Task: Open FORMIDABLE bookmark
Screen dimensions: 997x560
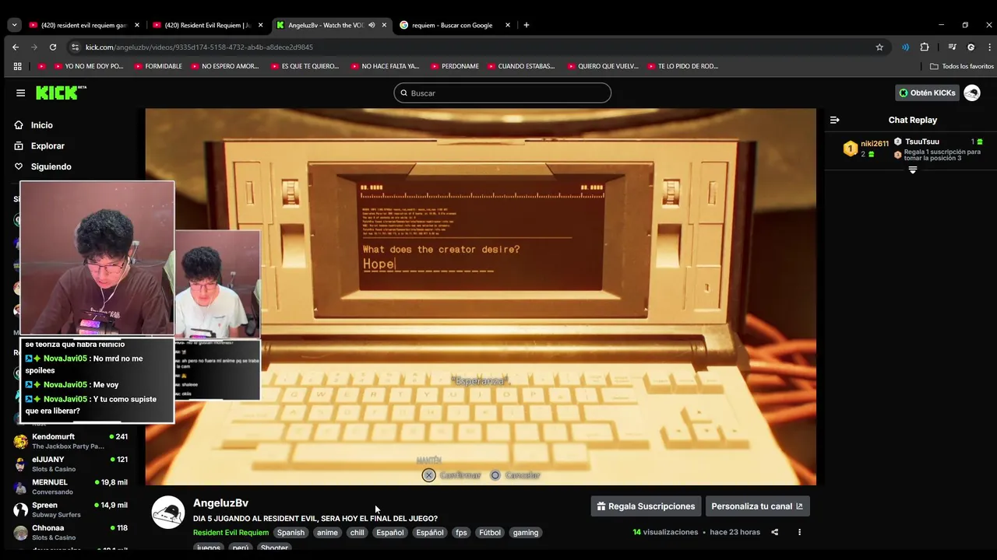Action: coord(158,66)
